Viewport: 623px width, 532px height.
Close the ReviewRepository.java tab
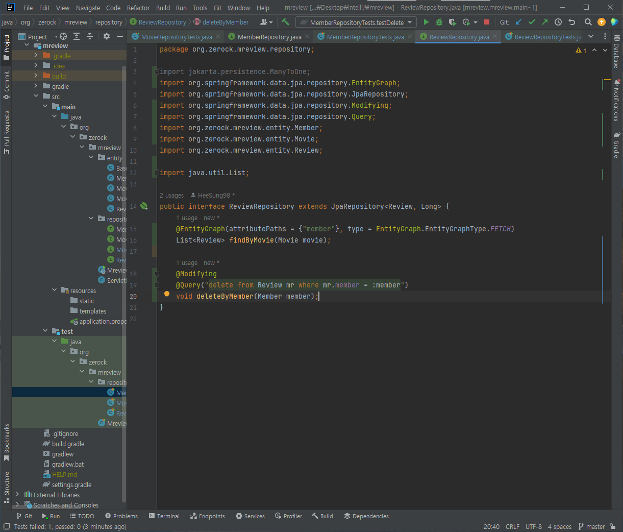495,37
